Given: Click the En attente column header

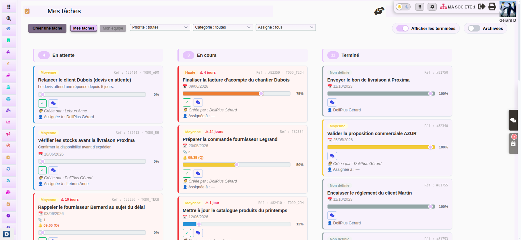Looking at the screenshot, I should [98, 55].
